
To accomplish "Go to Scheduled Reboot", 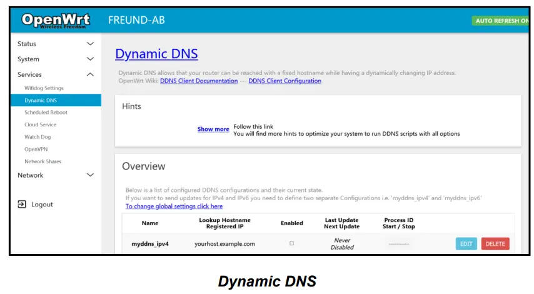I will tap(46, 112).
